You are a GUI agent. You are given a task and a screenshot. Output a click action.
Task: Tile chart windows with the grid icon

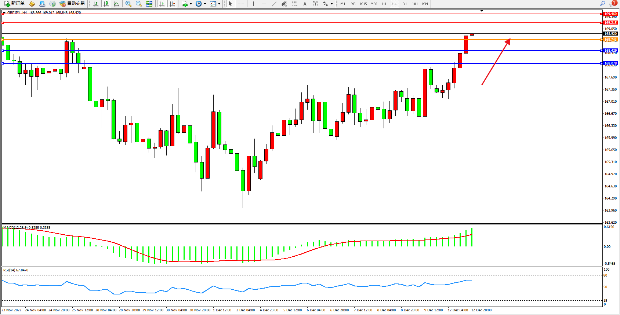pos(149,4)
